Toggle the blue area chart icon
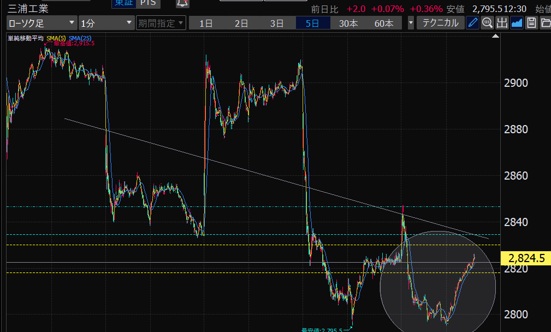Screen dimensions: 551x332 coord(517,23)
